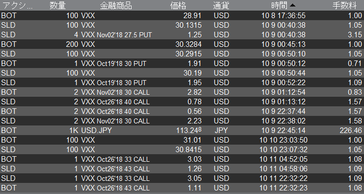364x194 pixels.
Task: Select the SLD VXX Oct19'18 30 PUT row
Action: [182, 83]
